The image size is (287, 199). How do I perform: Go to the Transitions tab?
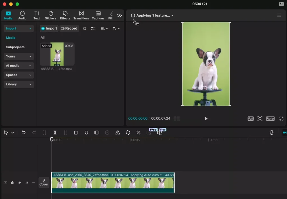(x=81, y=15)
